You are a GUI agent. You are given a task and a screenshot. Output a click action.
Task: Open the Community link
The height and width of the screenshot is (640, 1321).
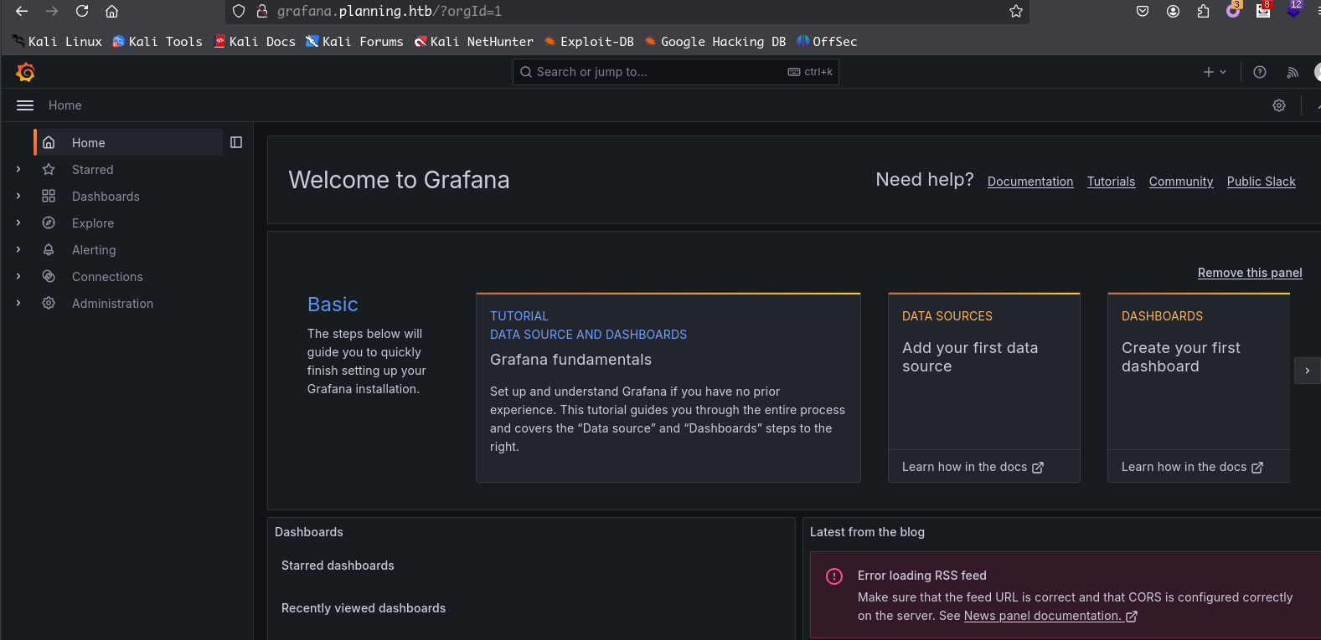tap(1181, 182)
